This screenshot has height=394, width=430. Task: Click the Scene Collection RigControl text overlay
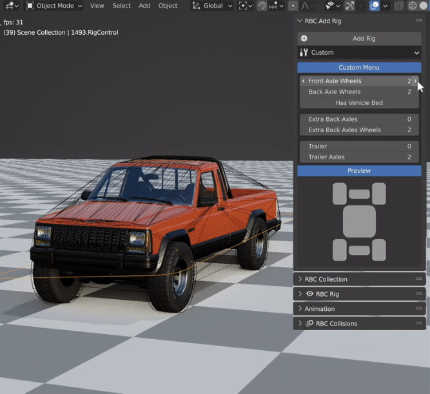[x=61, y=33]
